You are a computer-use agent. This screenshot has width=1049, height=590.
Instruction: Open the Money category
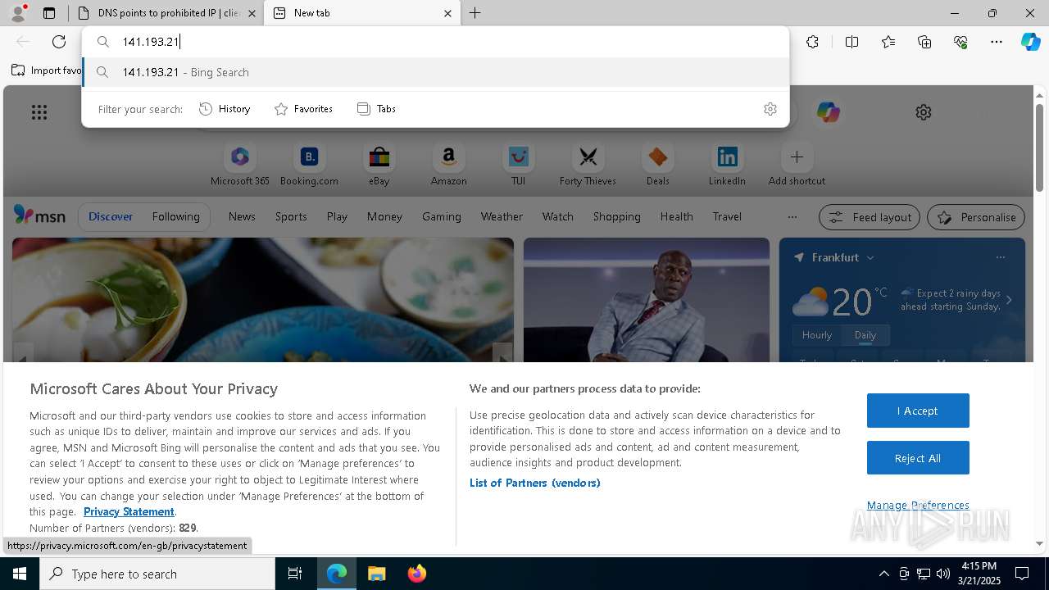pos(384,216)
